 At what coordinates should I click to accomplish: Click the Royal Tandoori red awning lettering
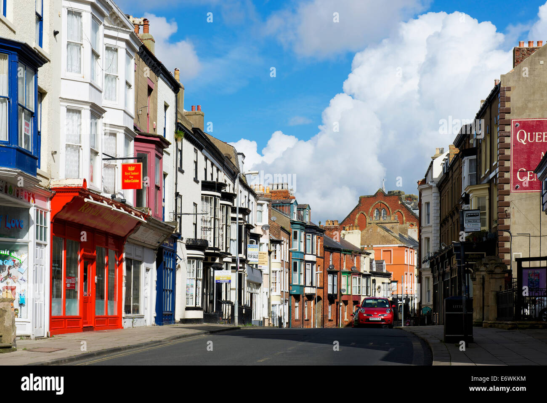point(103,214)
